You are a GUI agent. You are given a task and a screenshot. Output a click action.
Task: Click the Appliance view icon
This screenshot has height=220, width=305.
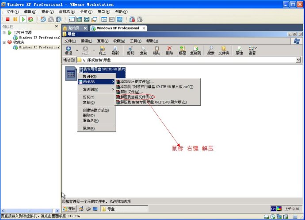coord(112,19)
